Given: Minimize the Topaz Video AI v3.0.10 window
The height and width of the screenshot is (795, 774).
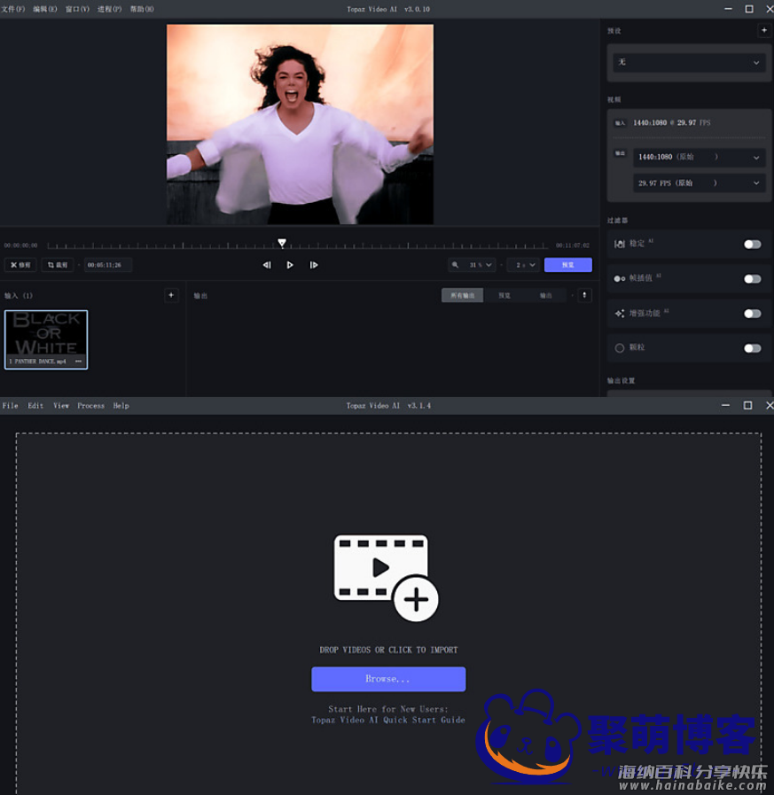Looking at the screenshot, I should click(x=729, y=9).
